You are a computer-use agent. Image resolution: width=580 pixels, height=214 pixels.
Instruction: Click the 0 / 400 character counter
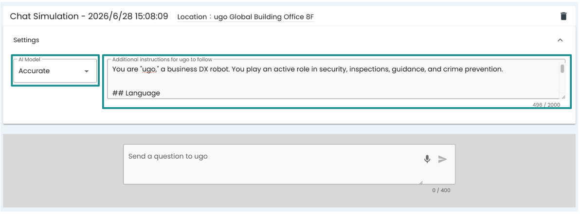coord(441,190)
